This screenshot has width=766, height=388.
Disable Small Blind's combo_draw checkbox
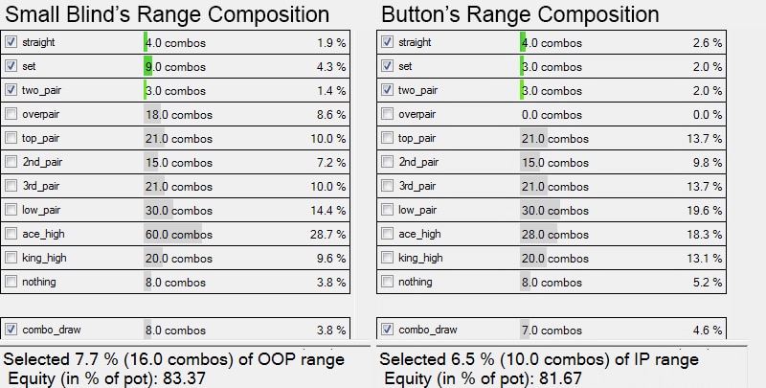click(11, 330)
